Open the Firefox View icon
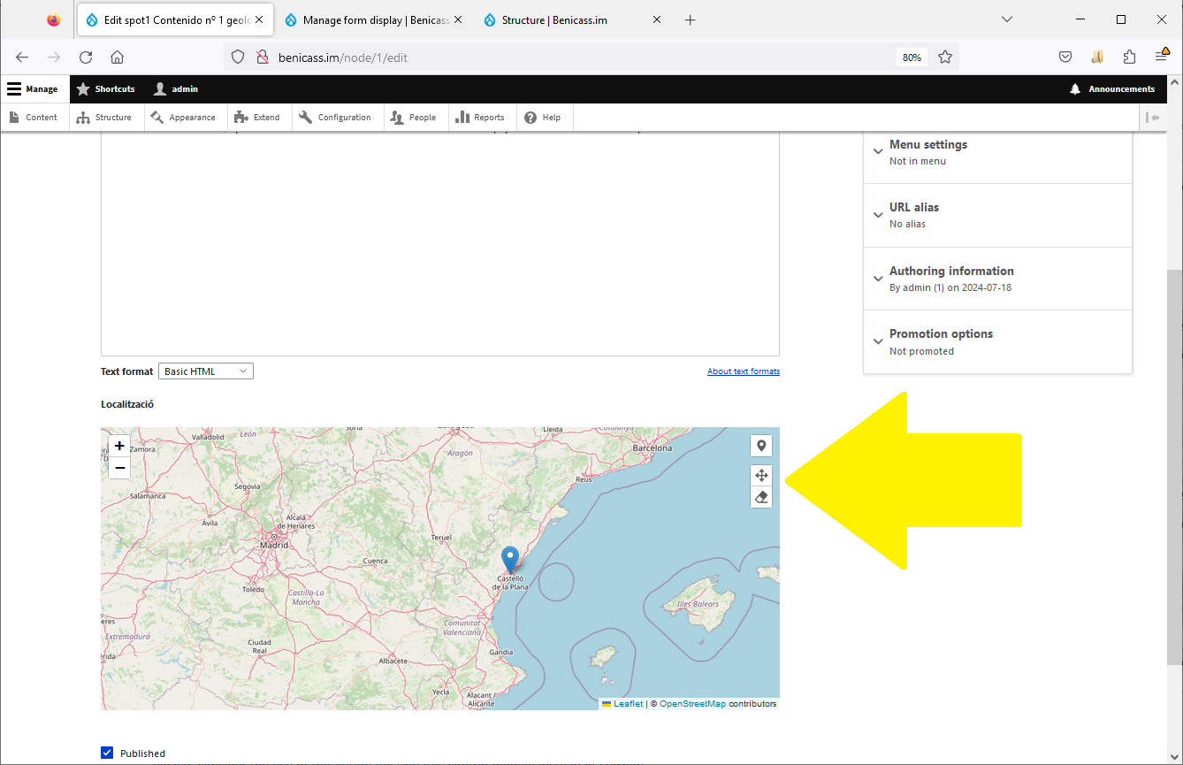 (x=54, y=19)
